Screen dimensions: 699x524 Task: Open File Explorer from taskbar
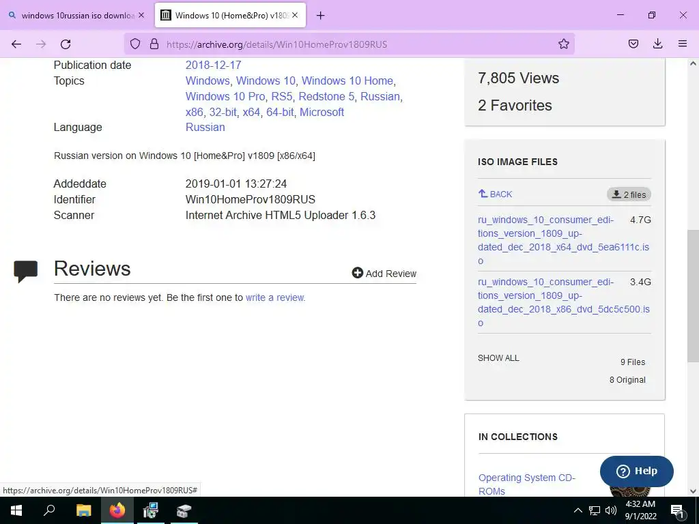(x=84, y=510)
